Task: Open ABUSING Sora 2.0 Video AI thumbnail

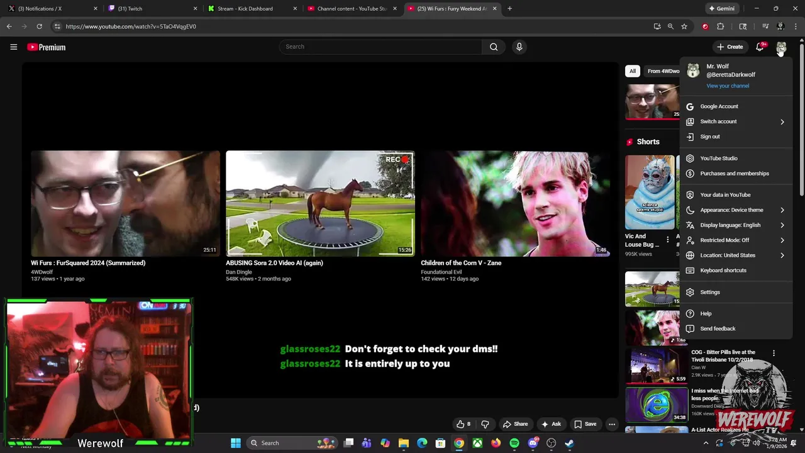Action: 320,203
